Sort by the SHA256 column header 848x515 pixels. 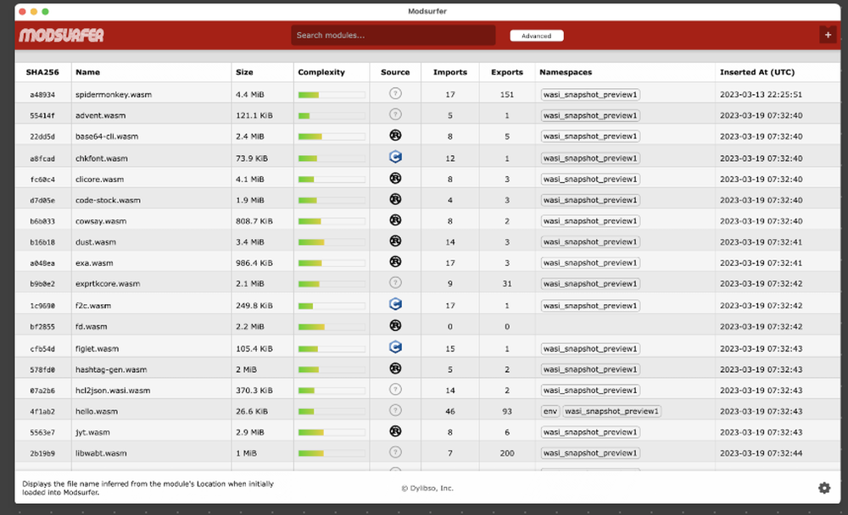(x=42, y=72)
